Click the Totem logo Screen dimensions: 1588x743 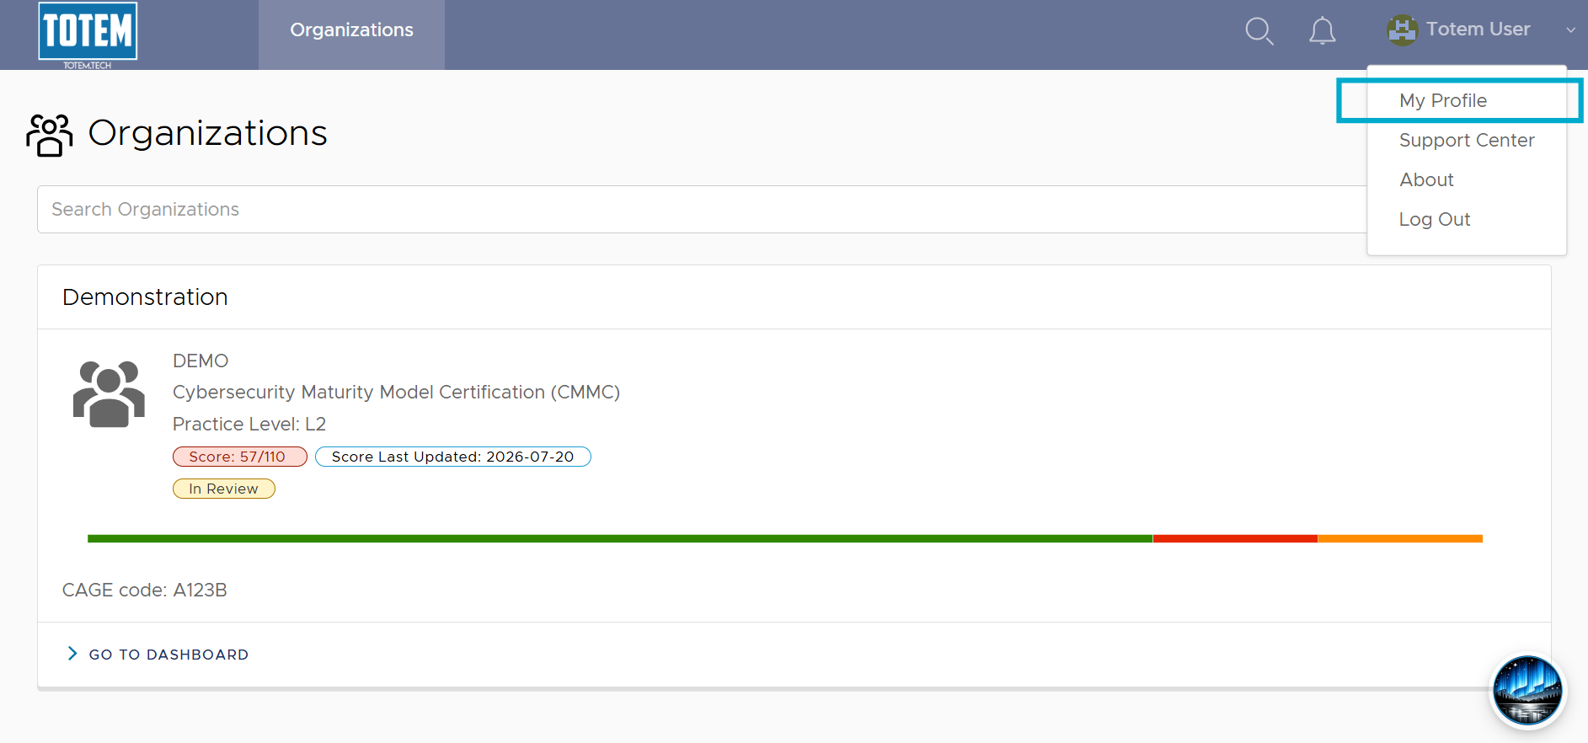(x=88, y=35)
